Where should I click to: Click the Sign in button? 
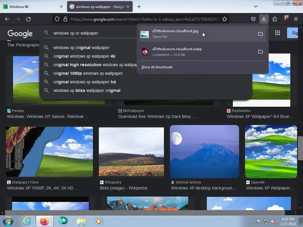click(x=293, y=33)
